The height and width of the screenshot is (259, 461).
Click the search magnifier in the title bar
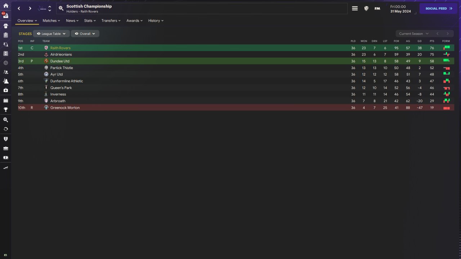[x=61, y=8]
